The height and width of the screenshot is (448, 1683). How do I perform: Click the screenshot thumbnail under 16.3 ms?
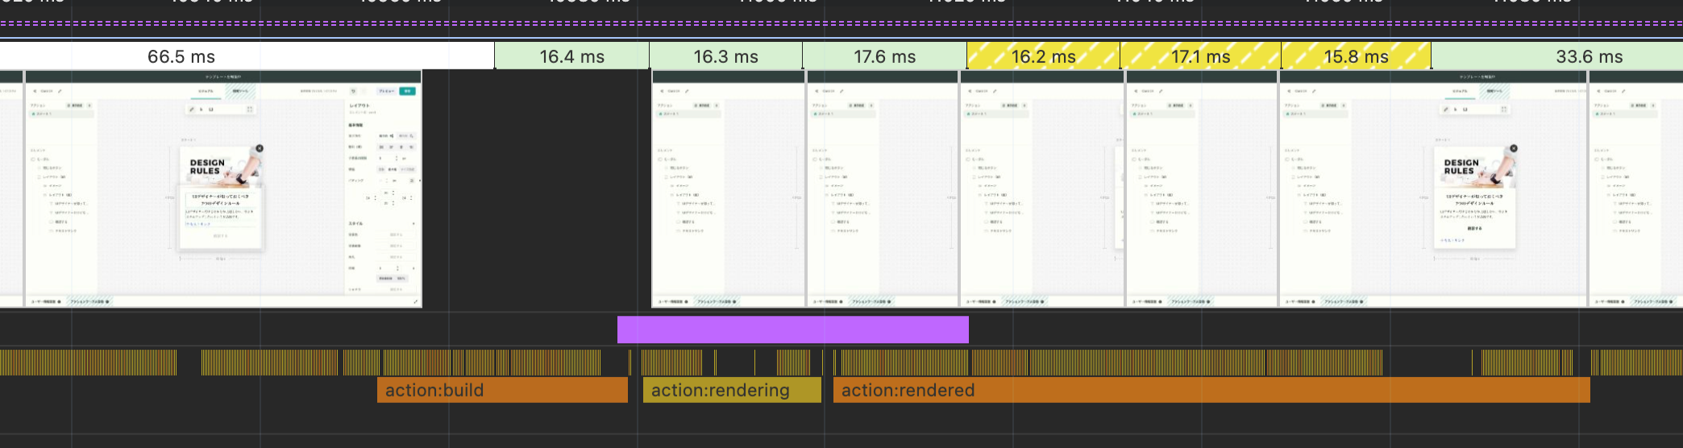coord(728,189)
